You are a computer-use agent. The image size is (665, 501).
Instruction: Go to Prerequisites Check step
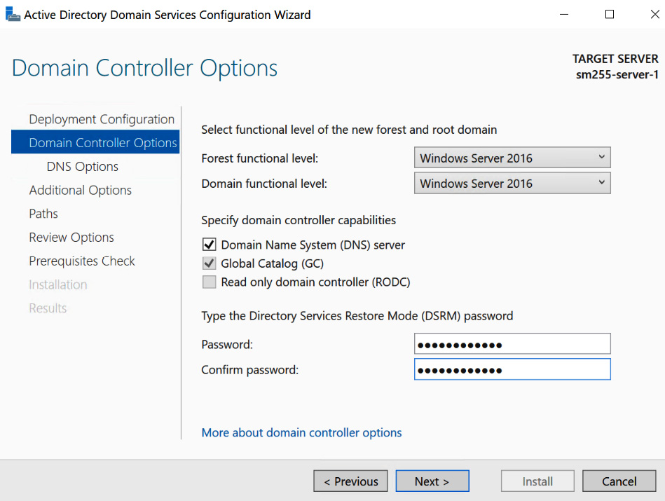click(82, 261)
